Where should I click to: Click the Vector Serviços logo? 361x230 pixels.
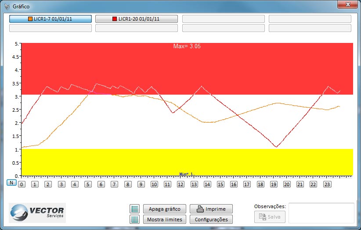click(37, 212)
